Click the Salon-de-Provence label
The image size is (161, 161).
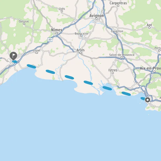(122, 55)
